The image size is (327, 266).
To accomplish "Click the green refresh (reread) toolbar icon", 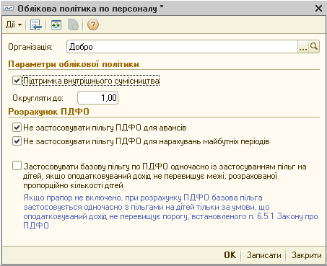I will (56, 25).
